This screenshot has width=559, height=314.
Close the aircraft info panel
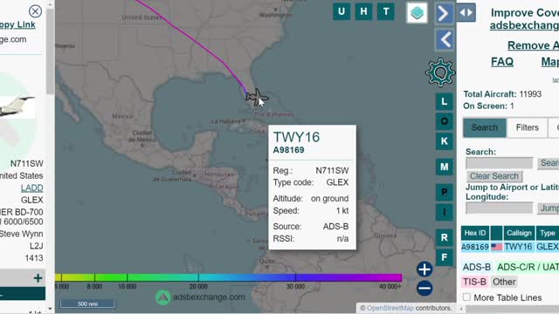(35, 11)
